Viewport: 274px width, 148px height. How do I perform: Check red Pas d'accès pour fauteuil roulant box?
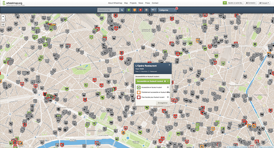(x=139, y=97)
